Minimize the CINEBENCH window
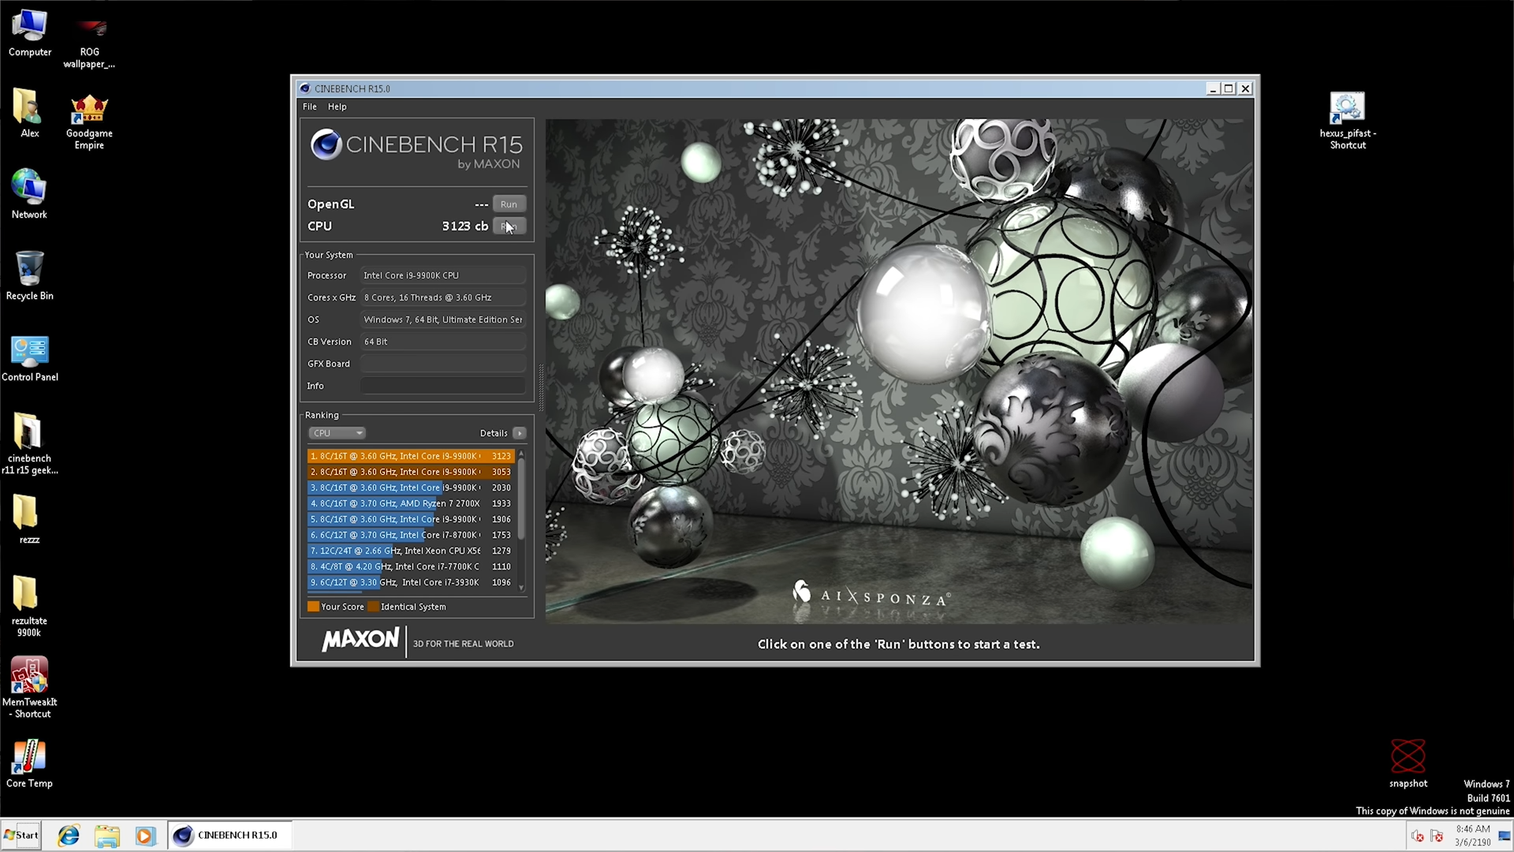1514x852 pixels. [x=1213, y=89]
